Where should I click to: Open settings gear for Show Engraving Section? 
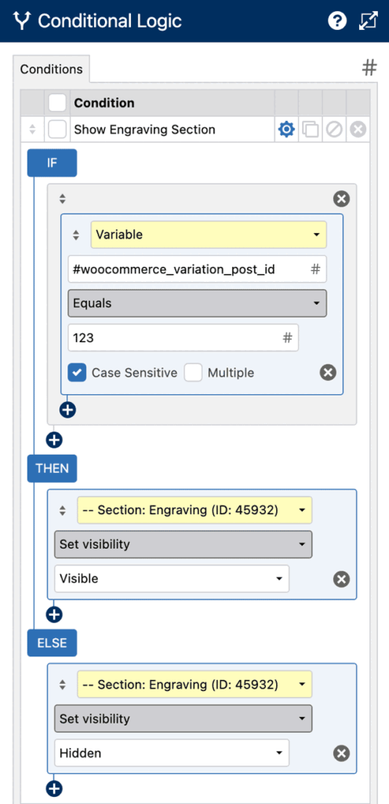point(286,130)
